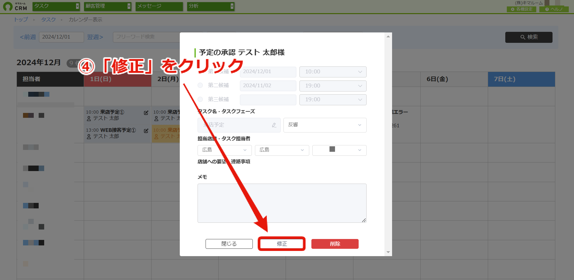The height and width of the screenshot is (280, 574).
Task: Open edit icon for 13:00 WEB接客予定①
Action: click(x=146, y=131)
